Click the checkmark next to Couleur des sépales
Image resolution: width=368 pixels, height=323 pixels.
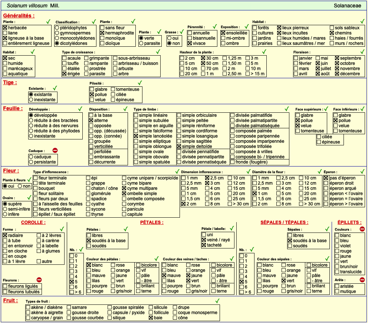click(327, 259)
